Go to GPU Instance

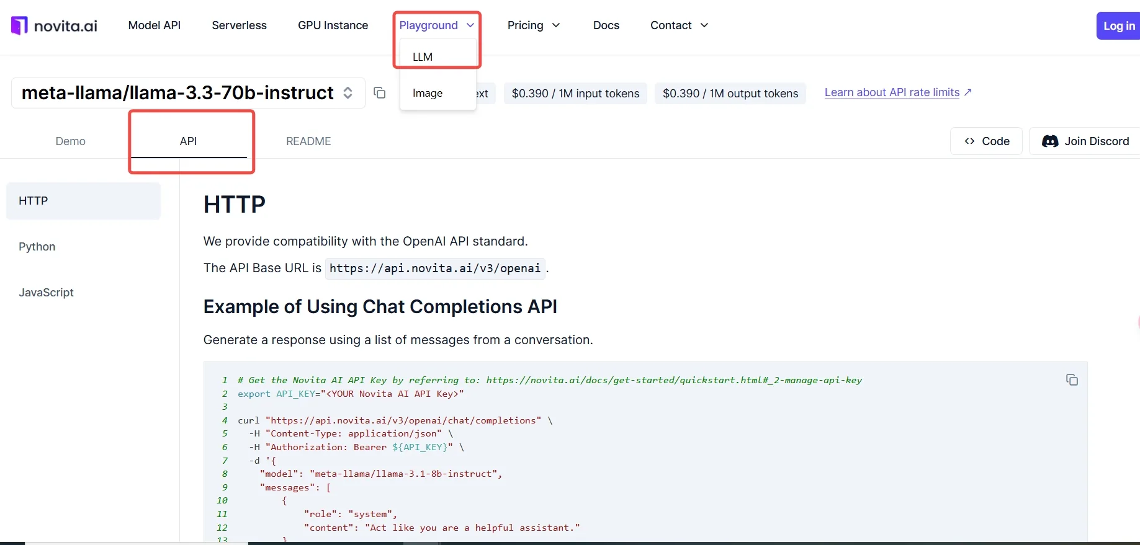pos(333,25)
